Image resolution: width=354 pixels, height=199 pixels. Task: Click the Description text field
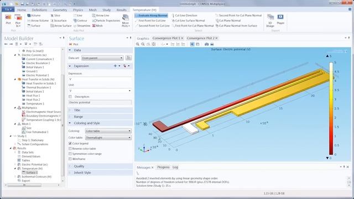click(x=100, y=102)
